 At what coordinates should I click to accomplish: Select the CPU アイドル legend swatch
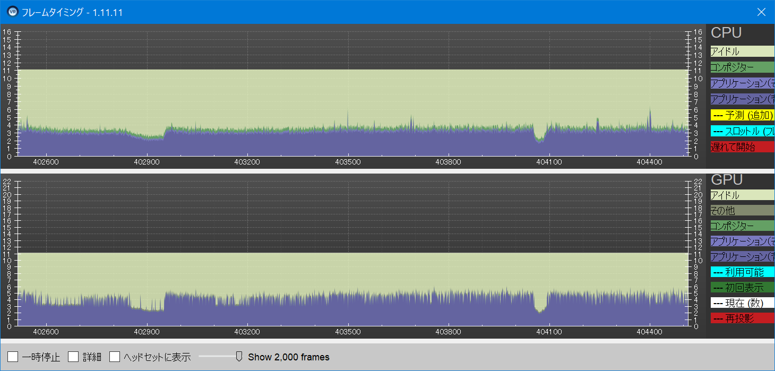click(742, 51)
